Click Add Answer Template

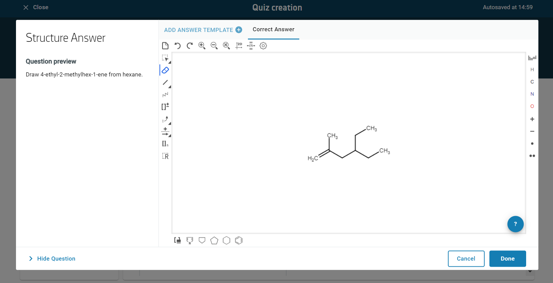point(203,30)
